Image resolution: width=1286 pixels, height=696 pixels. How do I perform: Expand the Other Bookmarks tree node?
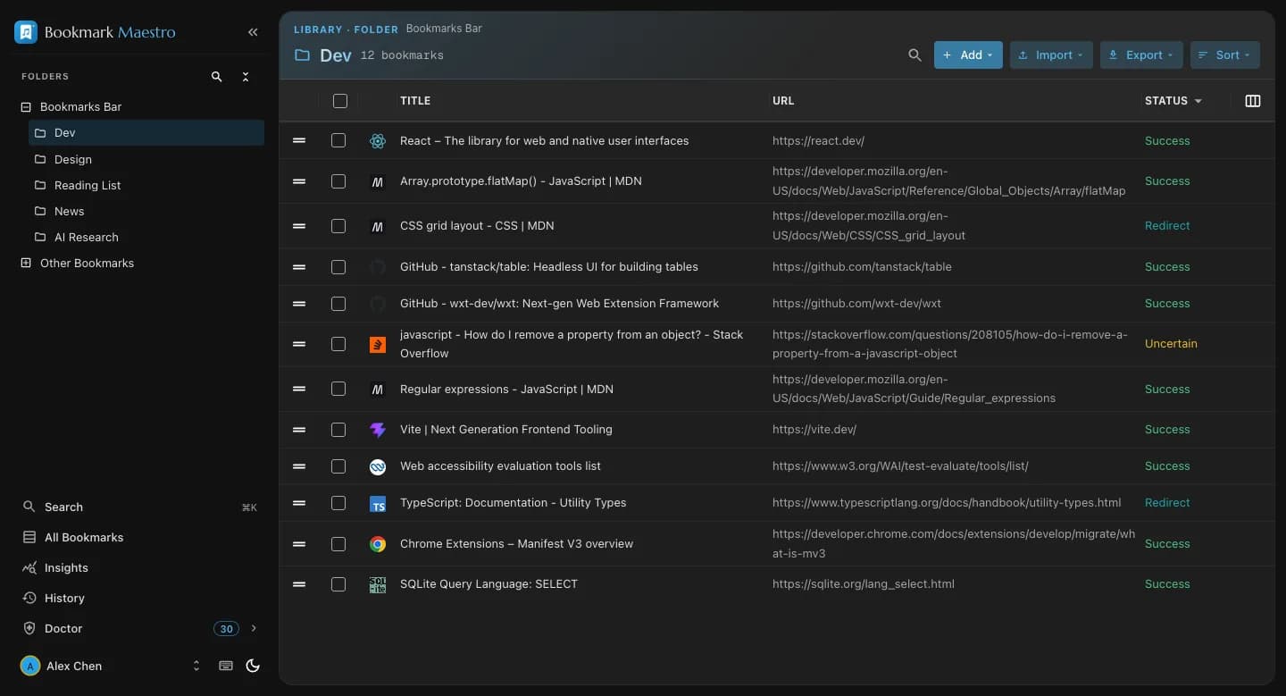pyautogui.click(x=26, y=264)
